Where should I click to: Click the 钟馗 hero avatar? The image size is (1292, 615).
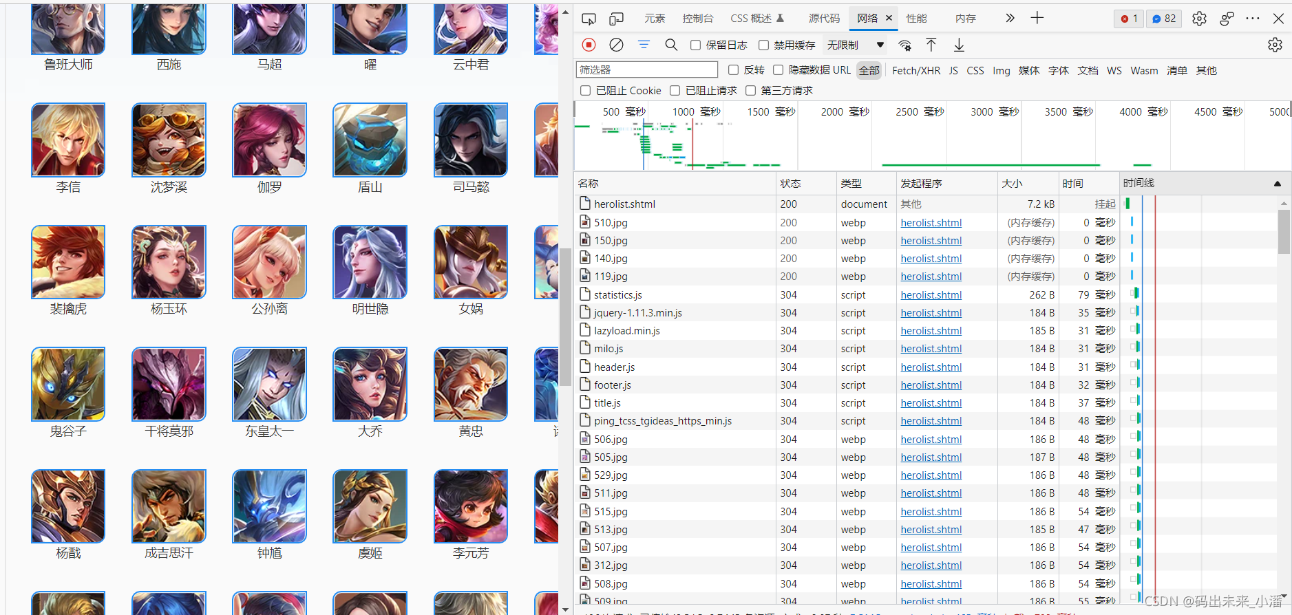tap(269, 506)
